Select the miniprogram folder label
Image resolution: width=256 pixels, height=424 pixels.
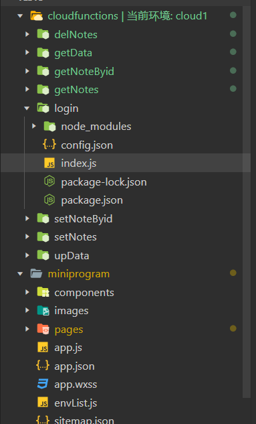(79, 274)
